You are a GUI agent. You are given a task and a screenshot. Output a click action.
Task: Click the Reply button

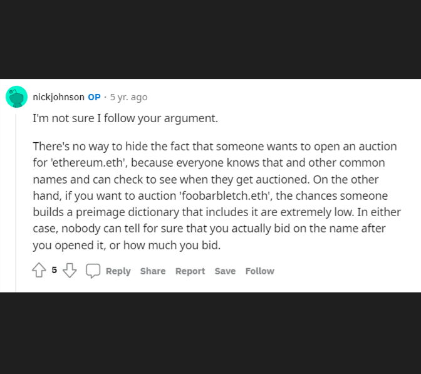point(118,271)
